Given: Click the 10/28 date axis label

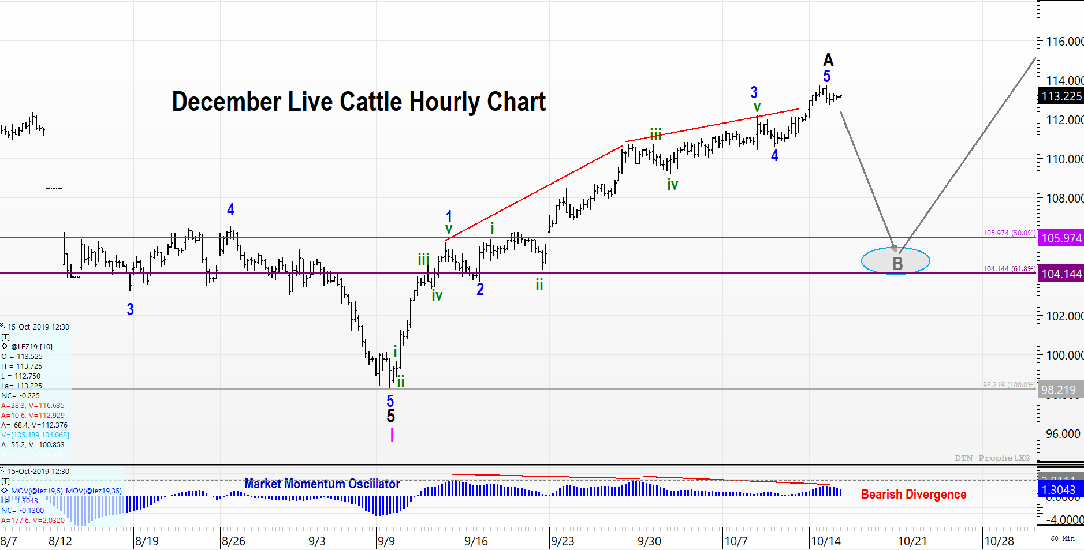Looking at the screenshot, I should (999, 541).
